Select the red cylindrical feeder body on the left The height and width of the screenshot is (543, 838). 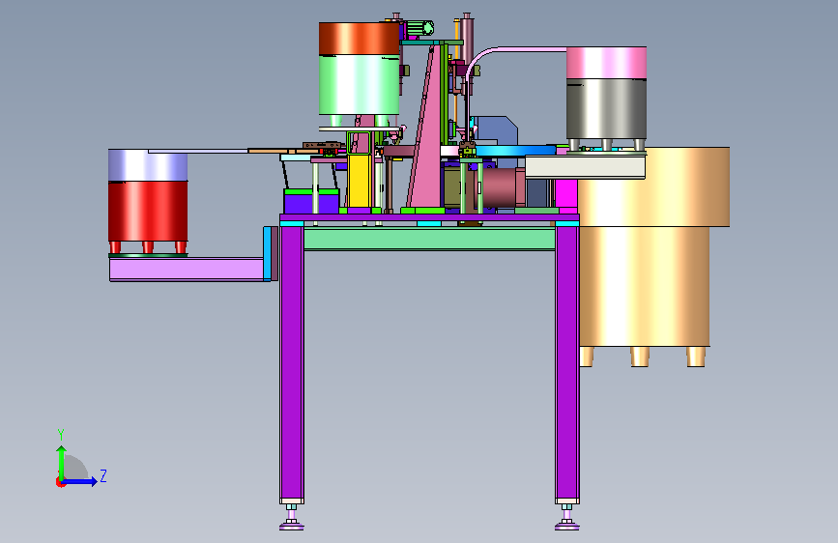click(x=148, y=211)
